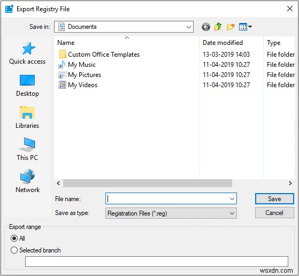Go back to last folder visited

pos(206,27)
